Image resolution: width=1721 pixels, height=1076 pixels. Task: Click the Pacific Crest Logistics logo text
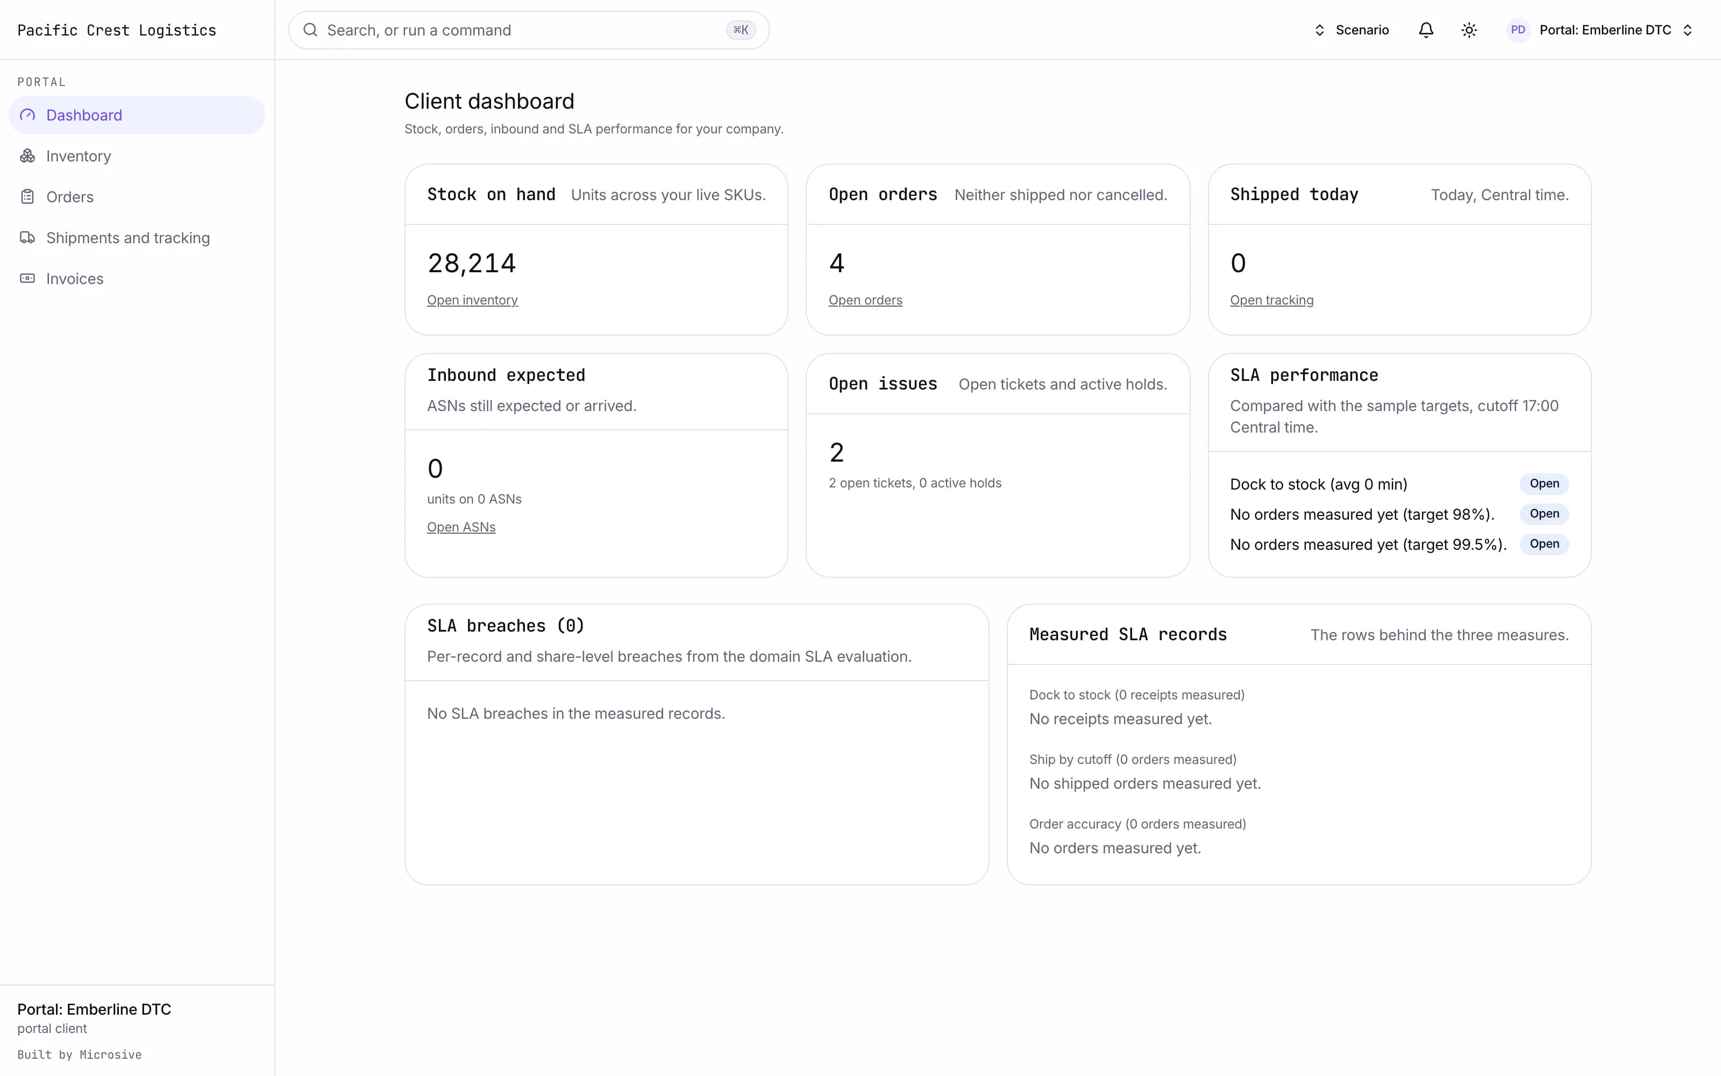(x=117, y=30)
